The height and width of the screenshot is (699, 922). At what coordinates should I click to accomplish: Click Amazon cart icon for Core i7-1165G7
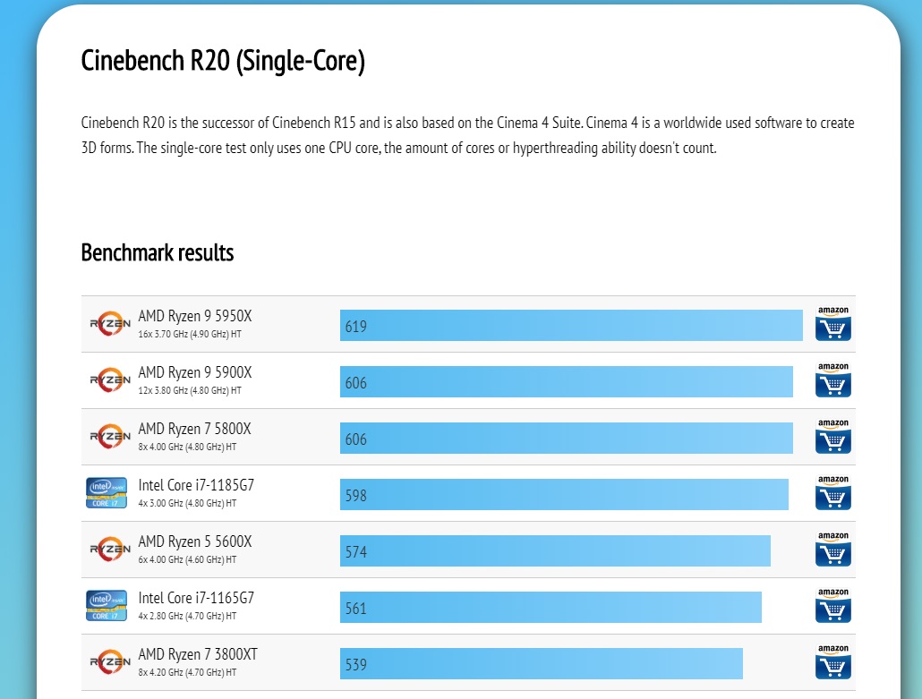point(832,606)
